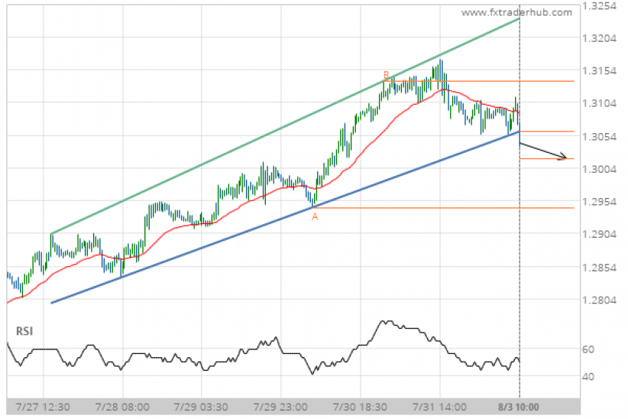Click the 7/29 03:30 time label
628x419 pixels.
[x=201, y=408]
